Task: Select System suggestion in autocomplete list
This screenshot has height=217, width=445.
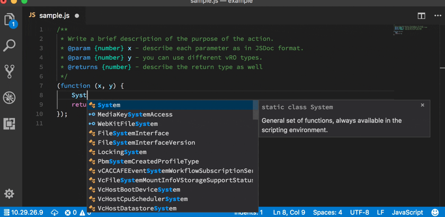Action: 109,105
